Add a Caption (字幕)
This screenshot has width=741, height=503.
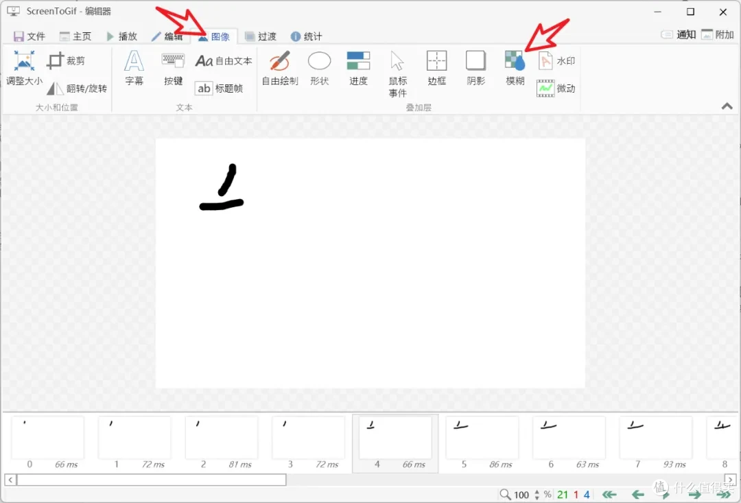(134, 69)
